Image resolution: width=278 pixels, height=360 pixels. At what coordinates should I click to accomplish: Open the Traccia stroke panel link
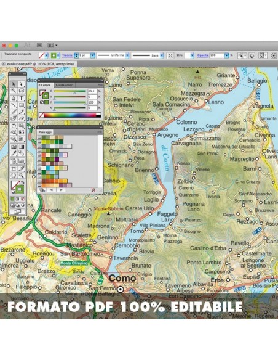(67, 55)
